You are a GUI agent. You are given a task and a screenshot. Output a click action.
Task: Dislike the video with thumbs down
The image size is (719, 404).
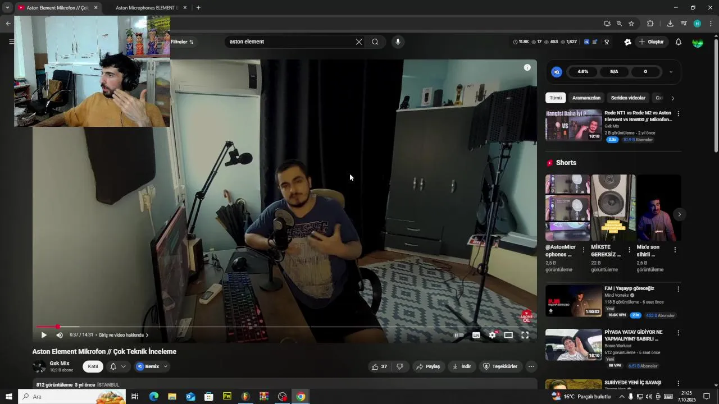(400, 366)
